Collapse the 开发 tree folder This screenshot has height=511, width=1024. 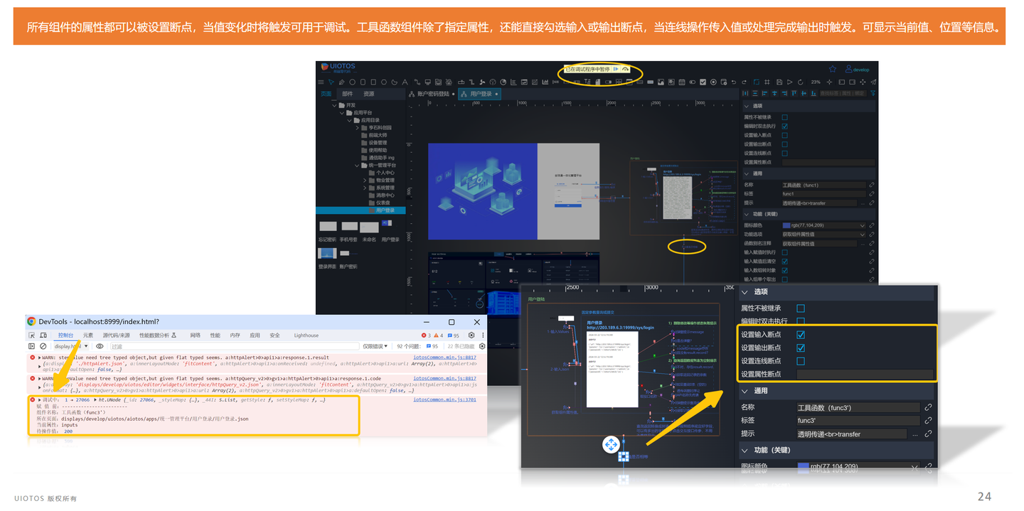334,105
